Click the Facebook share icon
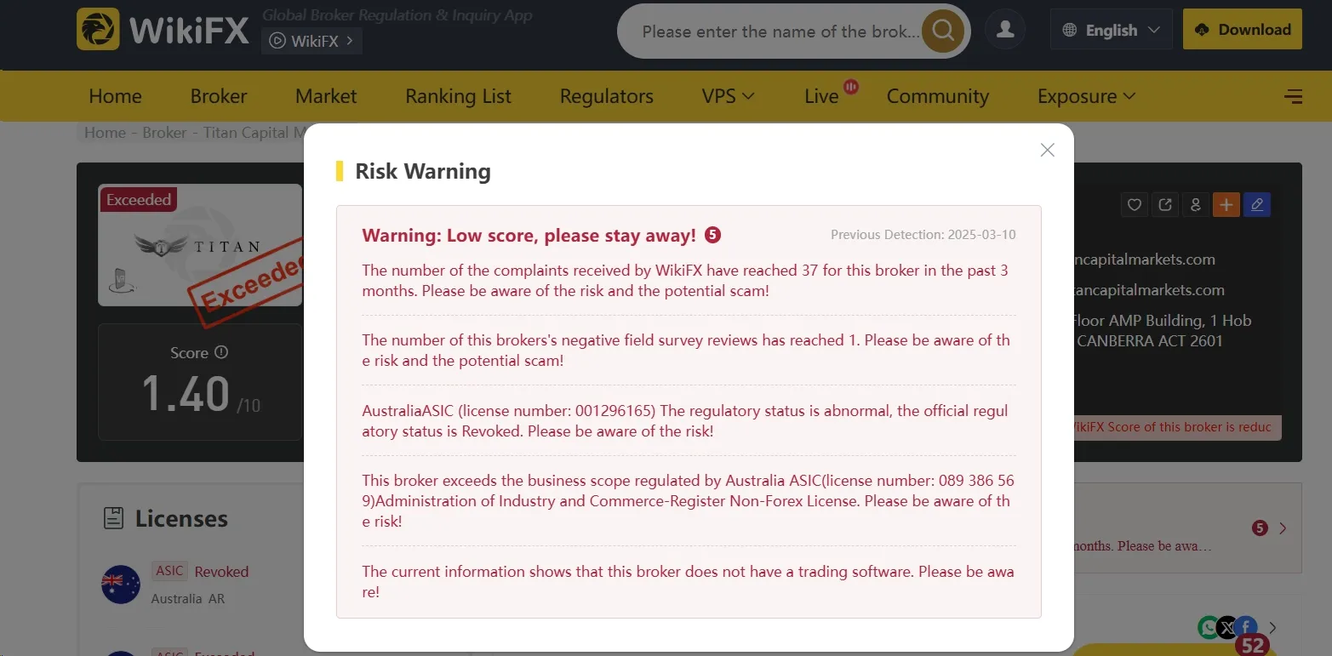The image size is (1332, 656). coord(1245,628)
